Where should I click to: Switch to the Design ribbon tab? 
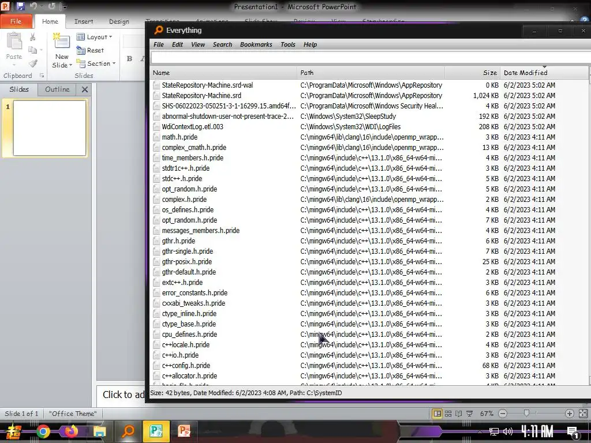point(119,21)
